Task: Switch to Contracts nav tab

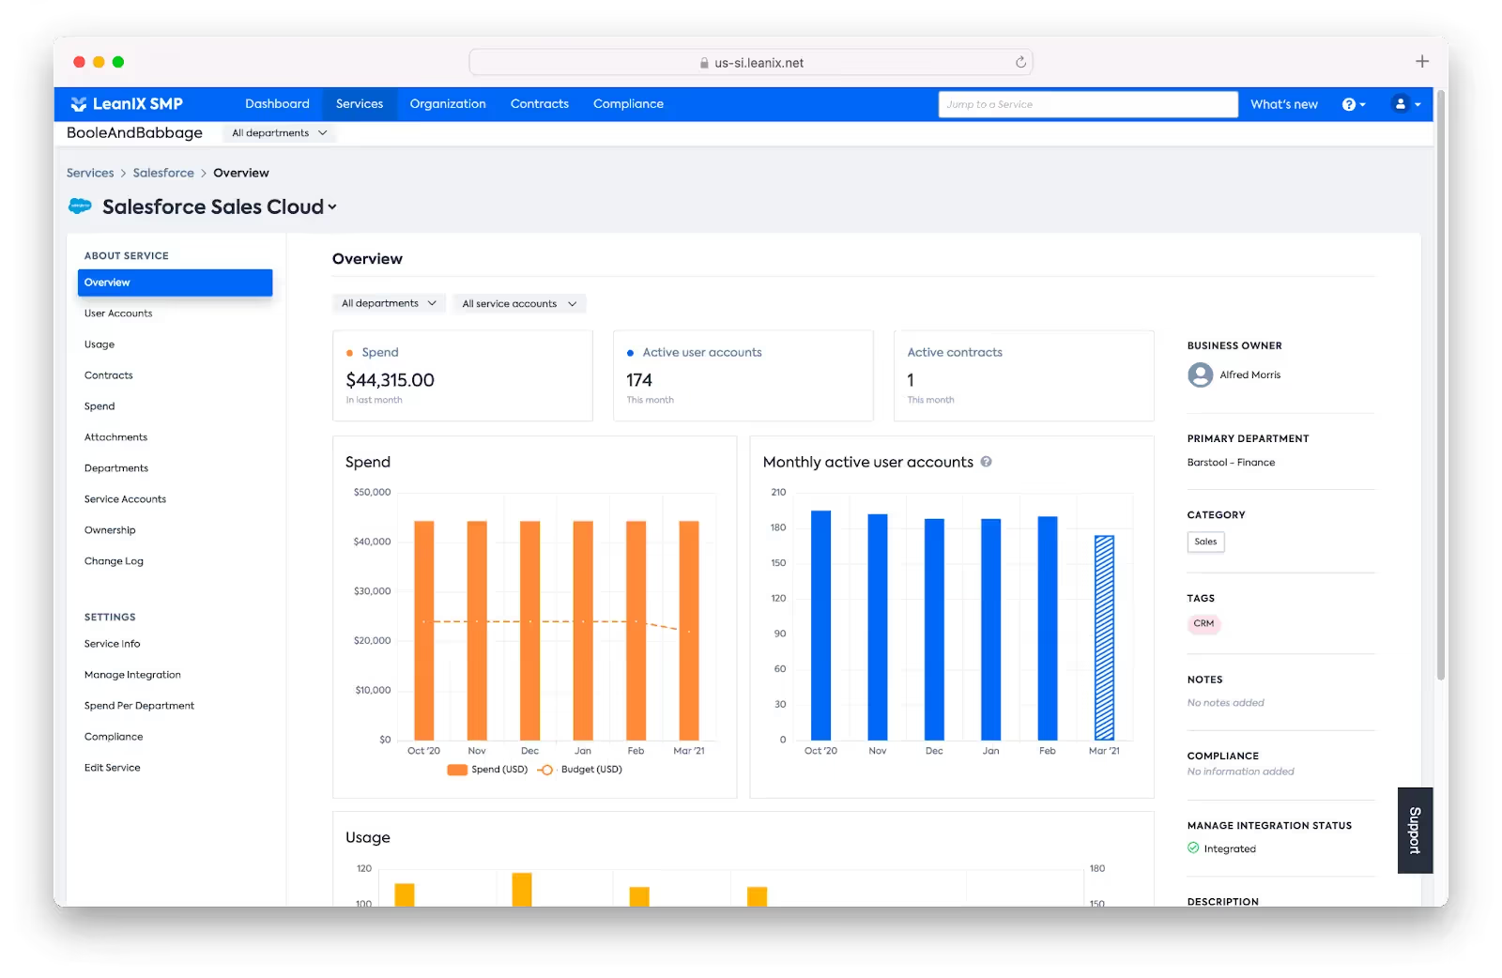Action: tap(540, 104)
